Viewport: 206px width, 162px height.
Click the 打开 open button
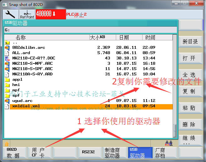tap(190, 58)
